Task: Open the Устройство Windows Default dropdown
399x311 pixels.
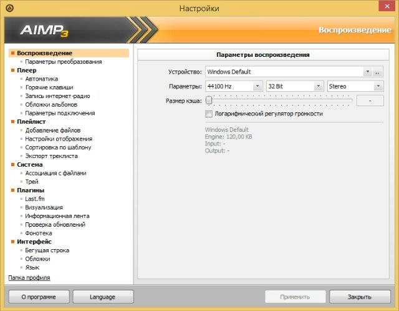Action: pos(367,72)
